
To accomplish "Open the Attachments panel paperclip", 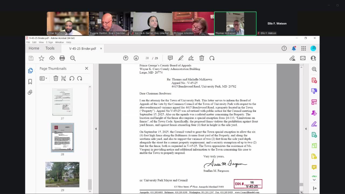I will [x=30, y=92].
